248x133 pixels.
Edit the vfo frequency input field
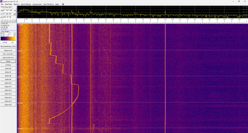click(x=8, y=11)
